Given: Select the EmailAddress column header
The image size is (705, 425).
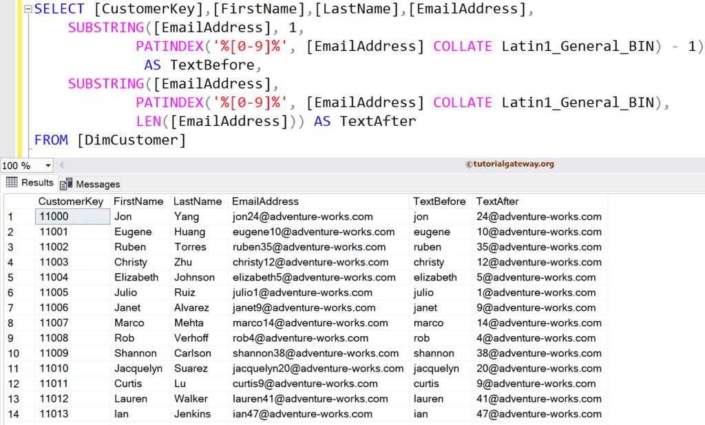Looking at the screenshot, I should tap(266, 201).
